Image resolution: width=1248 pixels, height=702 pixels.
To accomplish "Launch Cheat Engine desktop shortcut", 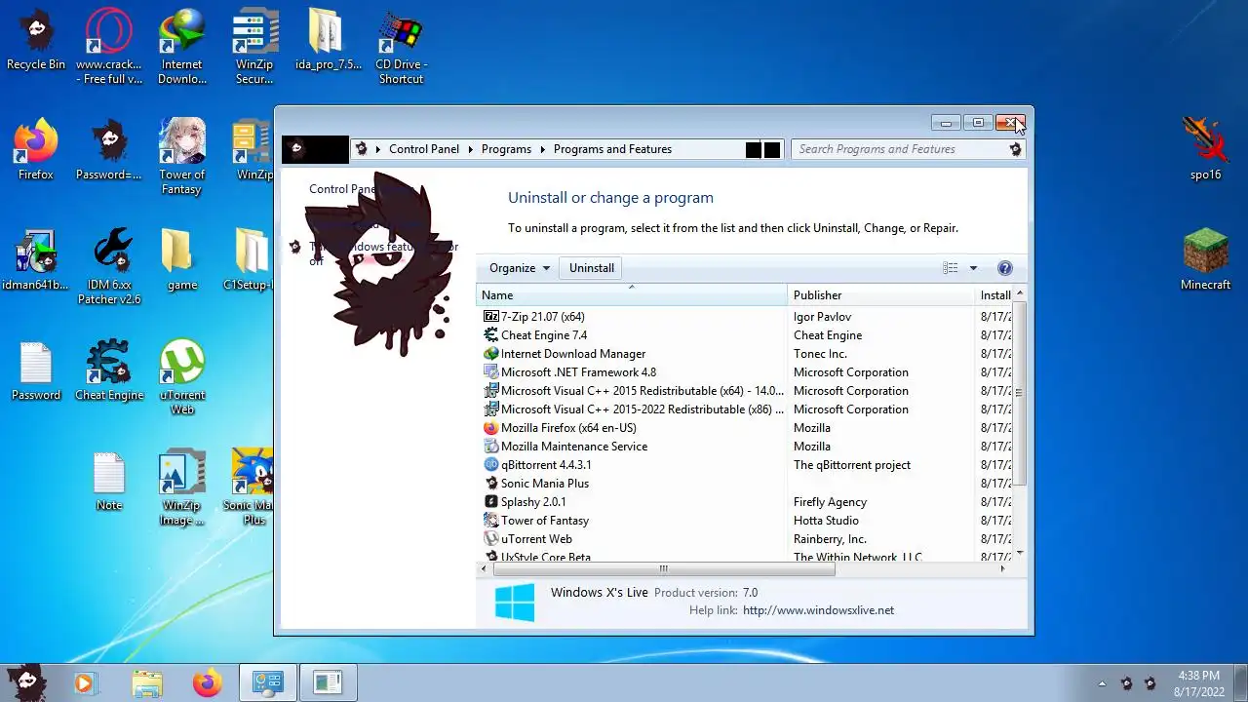I will [x=109, y=370].
